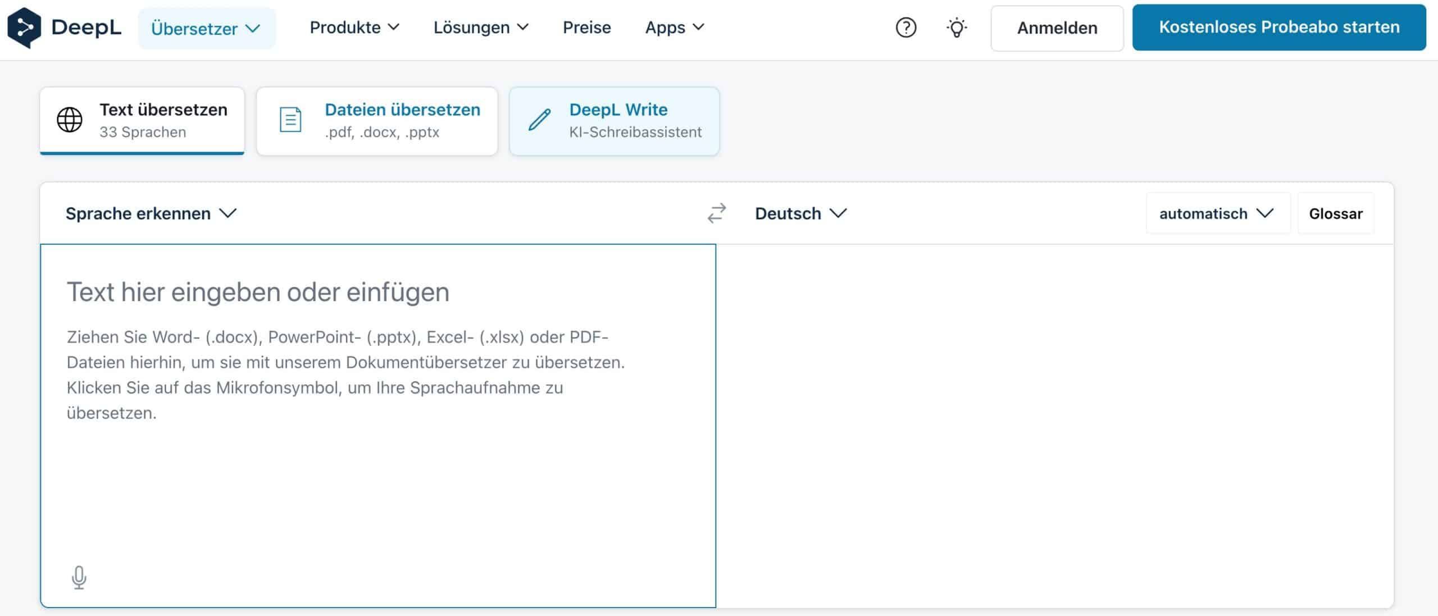Open the Übersetzer dropdown
This screenshot has width=1438, height=616.
click(207, 28)
